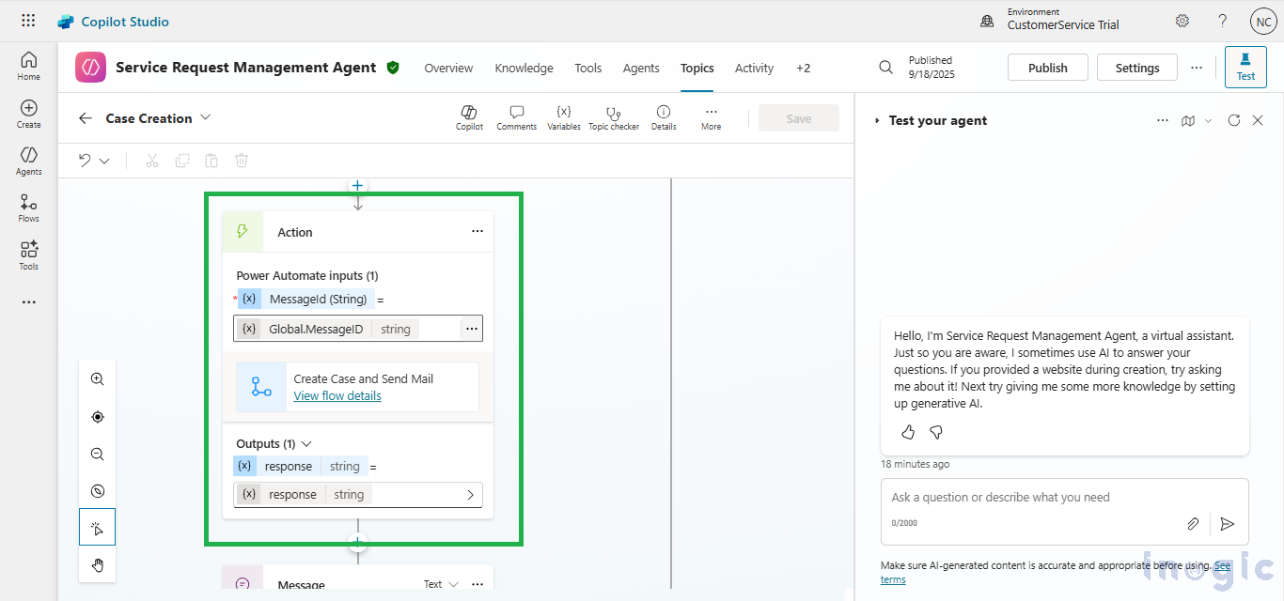
Task: Open the Comments pane
Action: click(516, 117)
